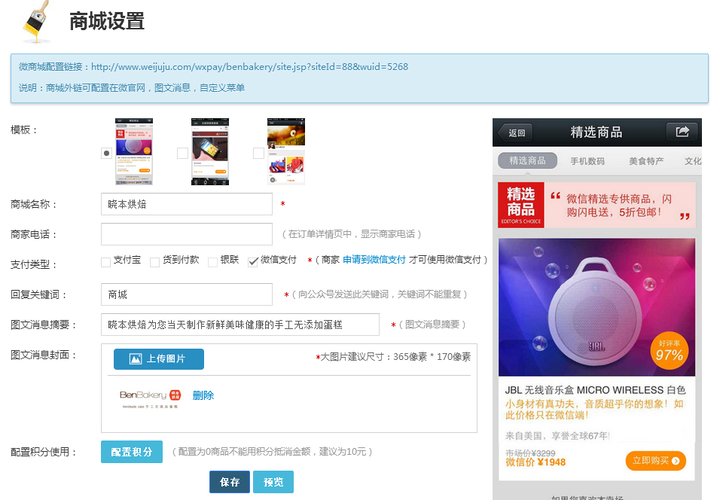Click the paintbrush icon beside 商城设置
This screenshot has width=717, height=500.
pos(36,22)
